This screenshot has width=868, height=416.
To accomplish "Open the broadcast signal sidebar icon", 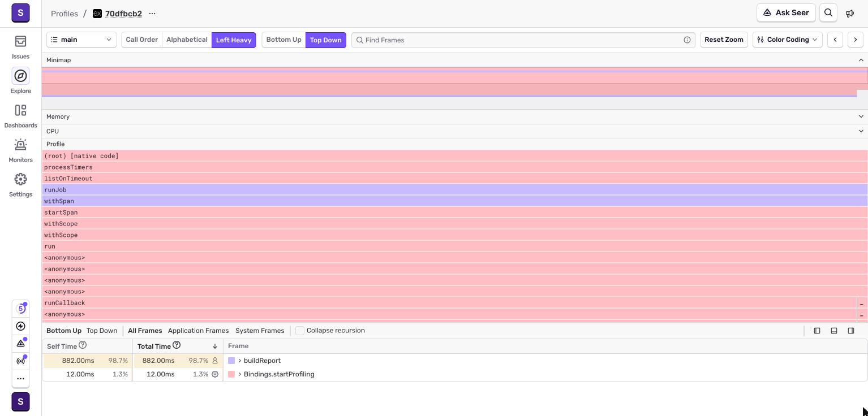I will pyautogui.click(x=21, y=361).
